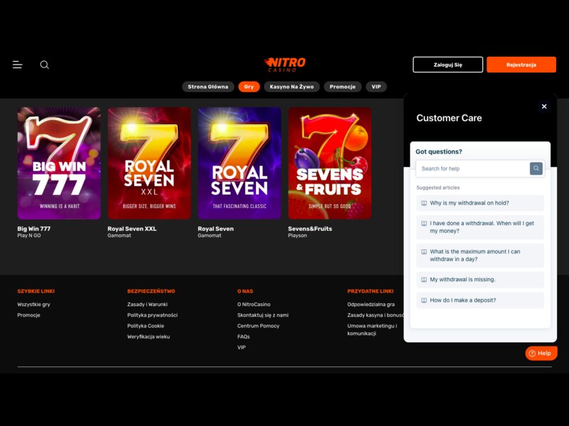Select the VIP tab in the navigation

click(376, 87)
